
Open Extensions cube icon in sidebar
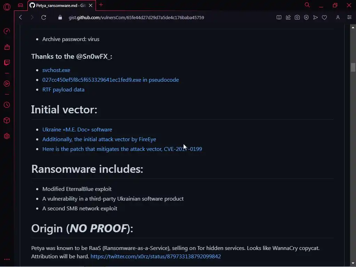[7, 120]
